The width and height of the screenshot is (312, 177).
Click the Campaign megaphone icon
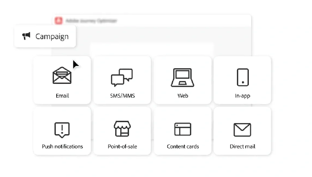tap(26, 36)
